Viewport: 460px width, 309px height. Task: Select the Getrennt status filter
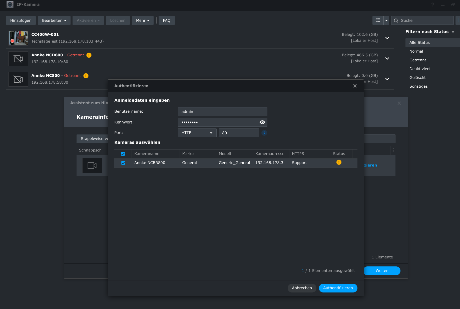point(417,60)
